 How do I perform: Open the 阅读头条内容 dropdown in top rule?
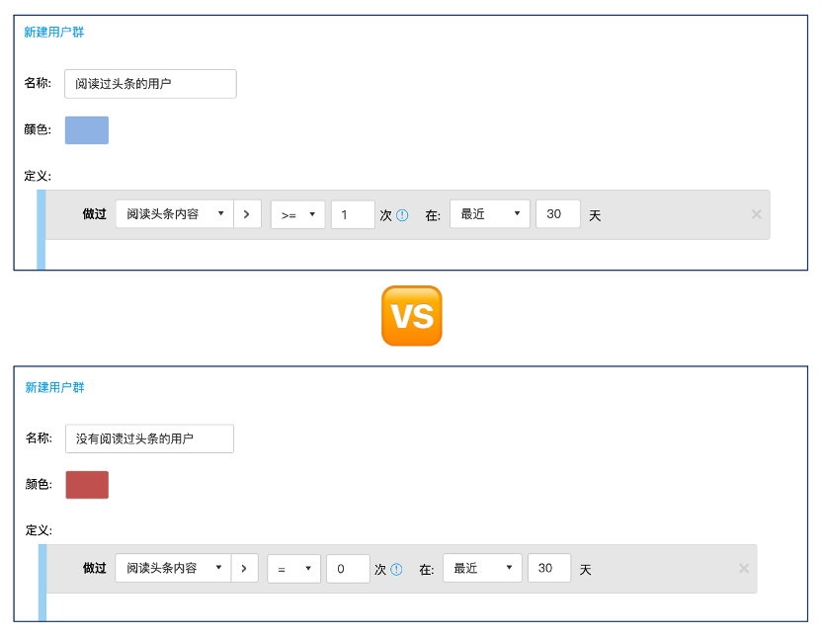tap(175, 214)
